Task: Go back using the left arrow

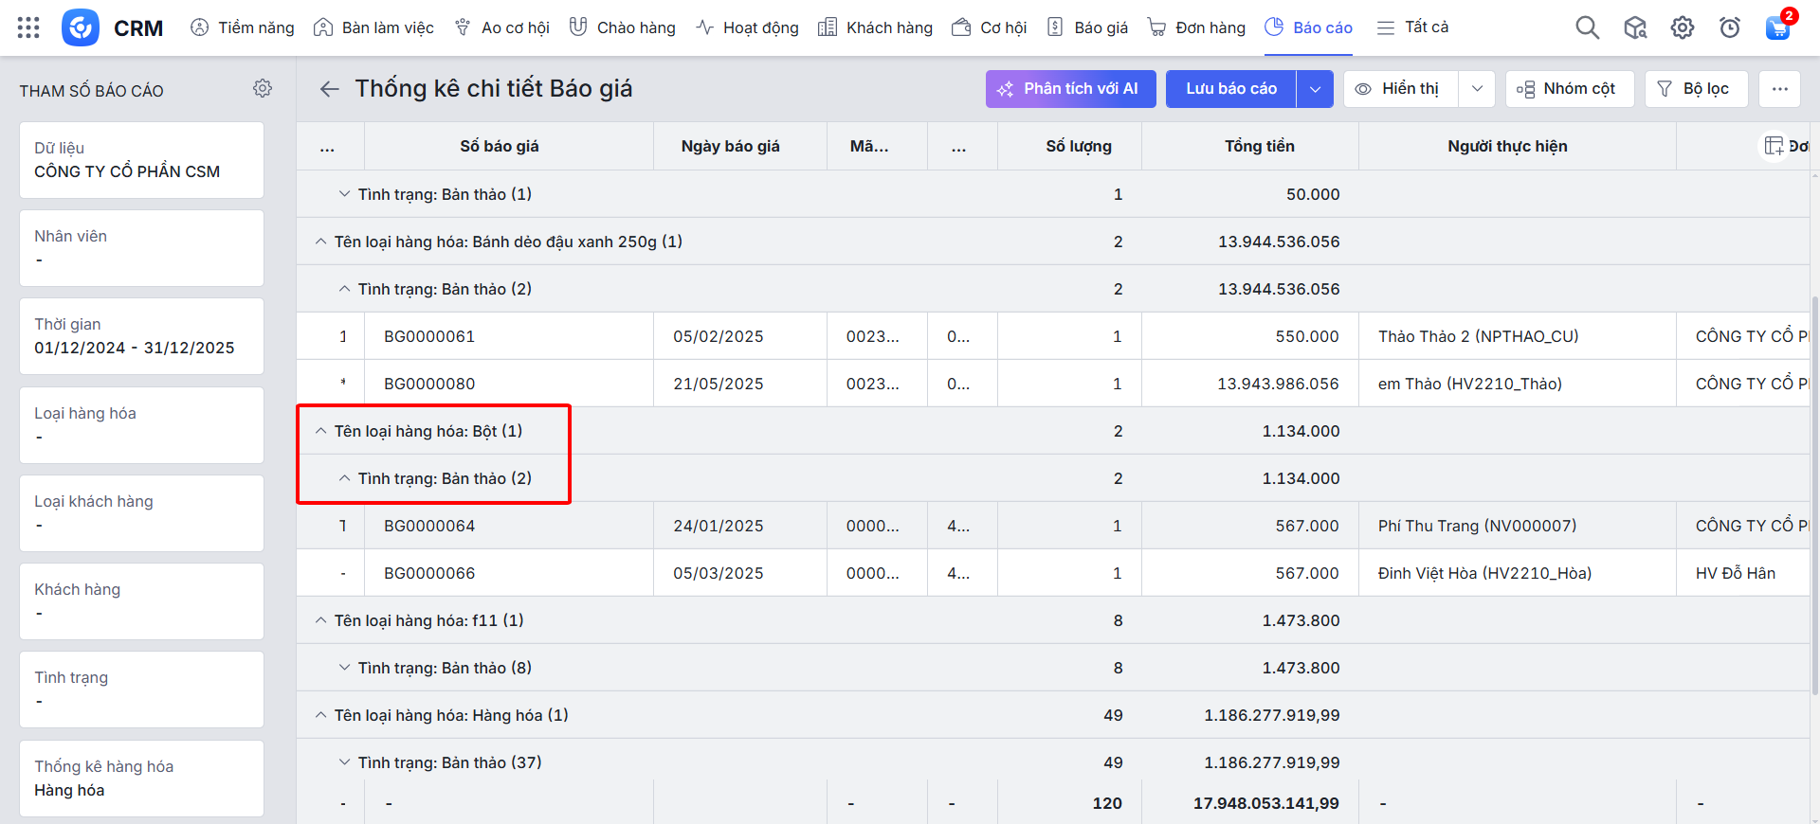Action: [x=329, y=89]
